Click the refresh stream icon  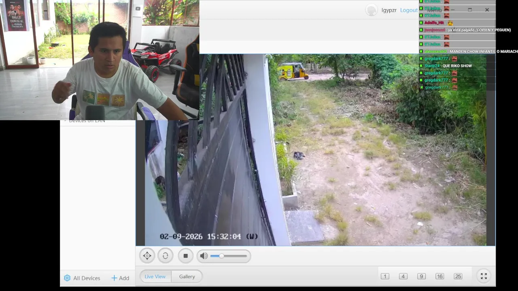tap(165, 256)
